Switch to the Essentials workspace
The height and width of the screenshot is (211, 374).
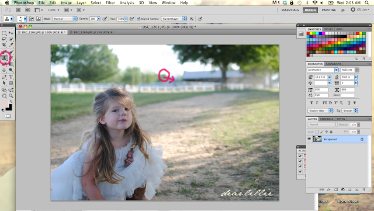(290, 10)
